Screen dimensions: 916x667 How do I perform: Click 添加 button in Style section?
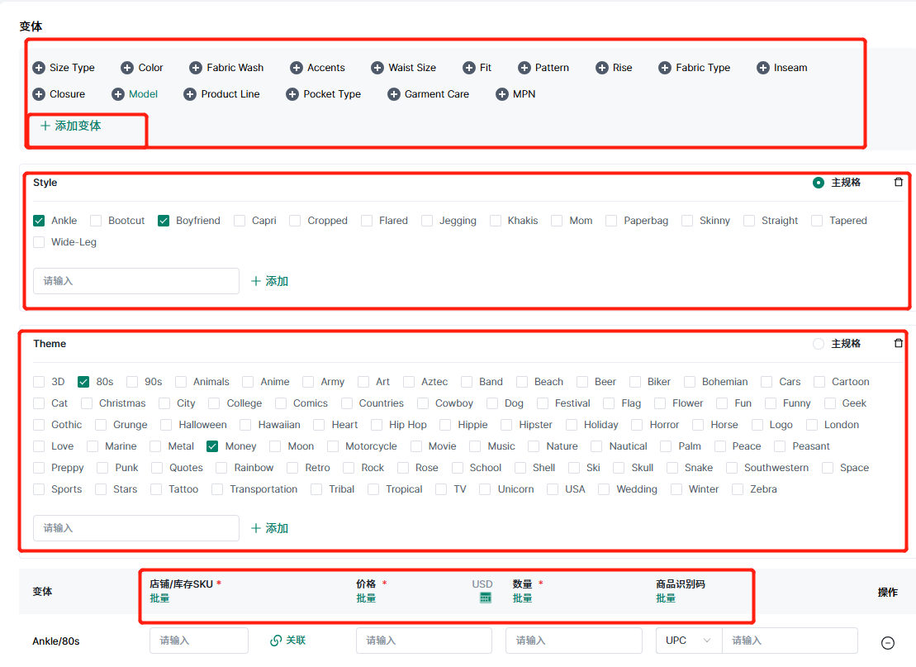click(x=269, y=281)
